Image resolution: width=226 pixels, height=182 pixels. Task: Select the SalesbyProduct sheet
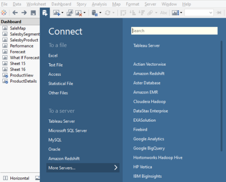24,40
